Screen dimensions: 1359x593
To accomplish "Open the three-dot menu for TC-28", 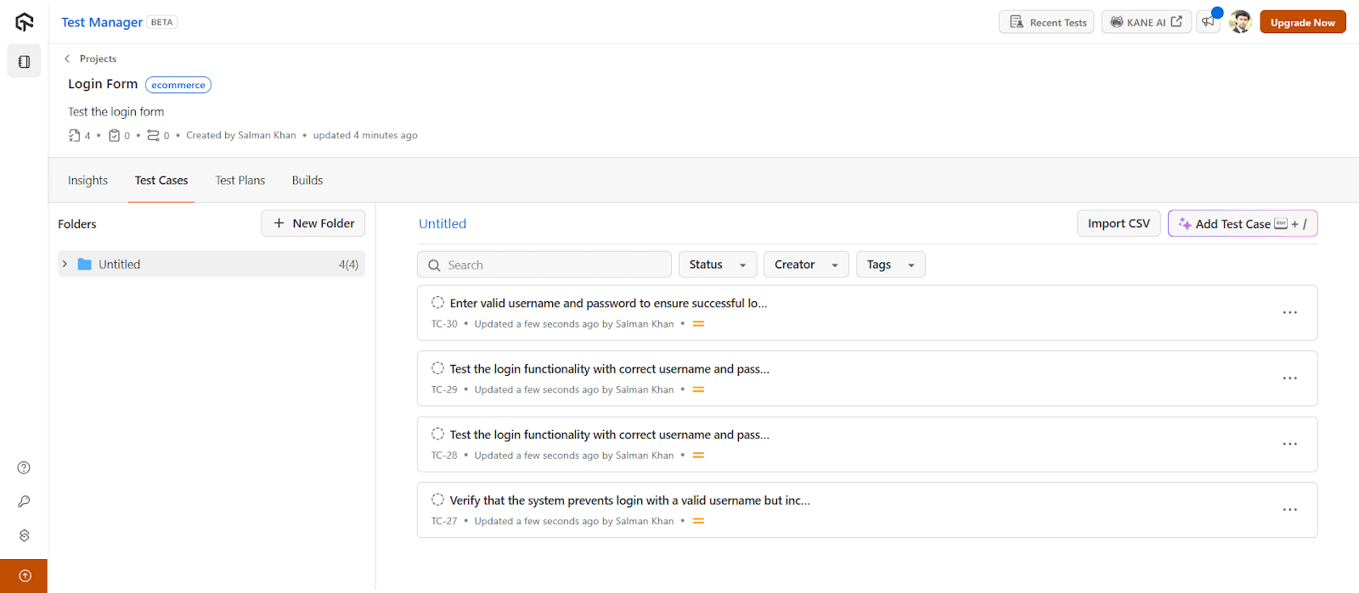I will pyautogui.click(x=1289, y=444).
